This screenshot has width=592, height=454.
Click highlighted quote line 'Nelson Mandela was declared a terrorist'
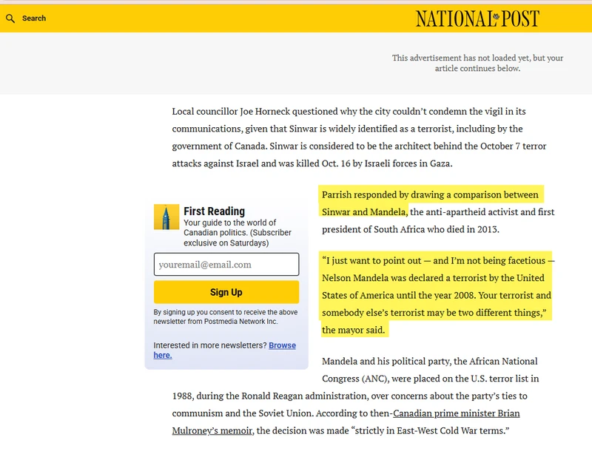tap(404, 278)
